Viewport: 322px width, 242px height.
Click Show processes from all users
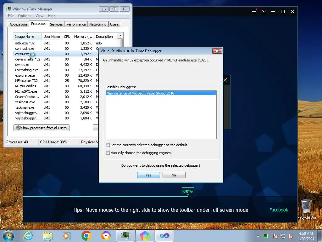coord(42,128)
